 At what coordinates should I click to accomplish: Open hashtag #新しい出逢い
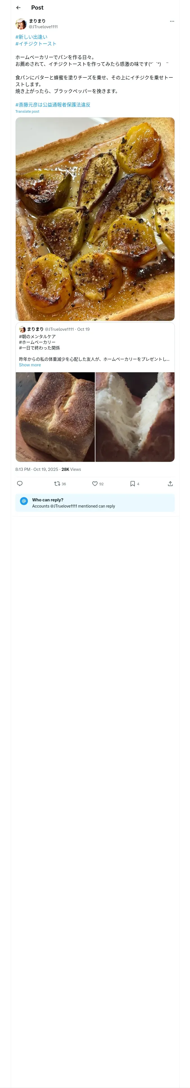[x=31, y=37]
